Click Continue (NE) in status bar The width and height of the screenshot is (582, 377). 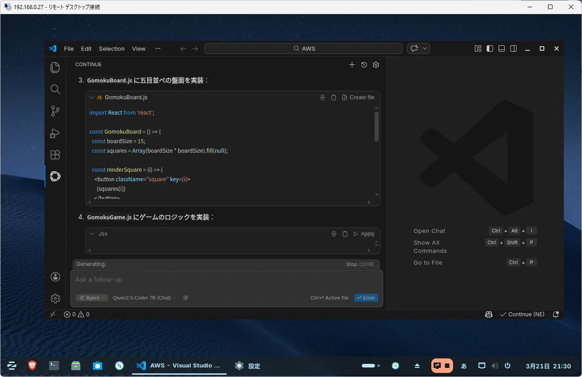(522, 314)
